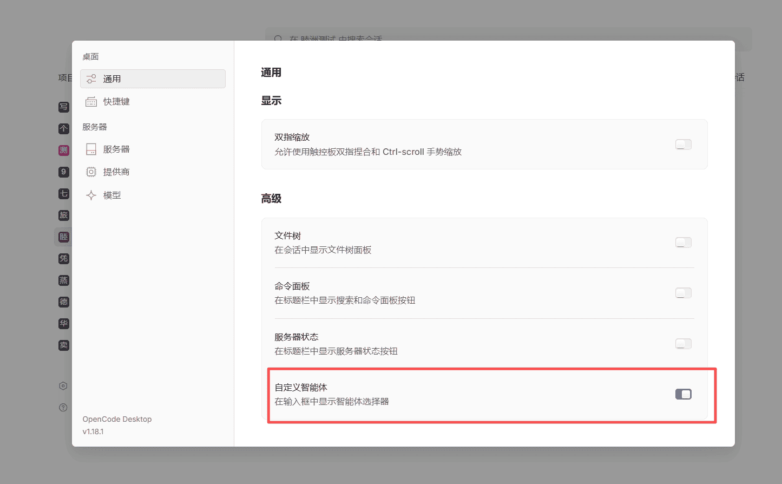Select the 七 project icon in sidebar
This screenshot has height=484, width=782.
point(64,193)
